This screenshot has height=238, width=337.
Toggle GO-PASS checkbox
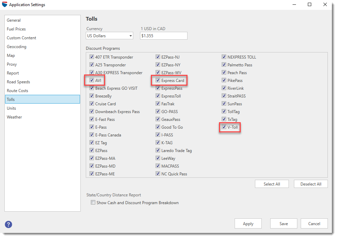point(158,111)
